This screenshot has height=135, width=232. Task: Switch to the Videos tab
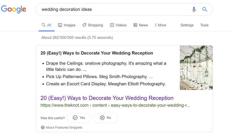click(118, 25)
